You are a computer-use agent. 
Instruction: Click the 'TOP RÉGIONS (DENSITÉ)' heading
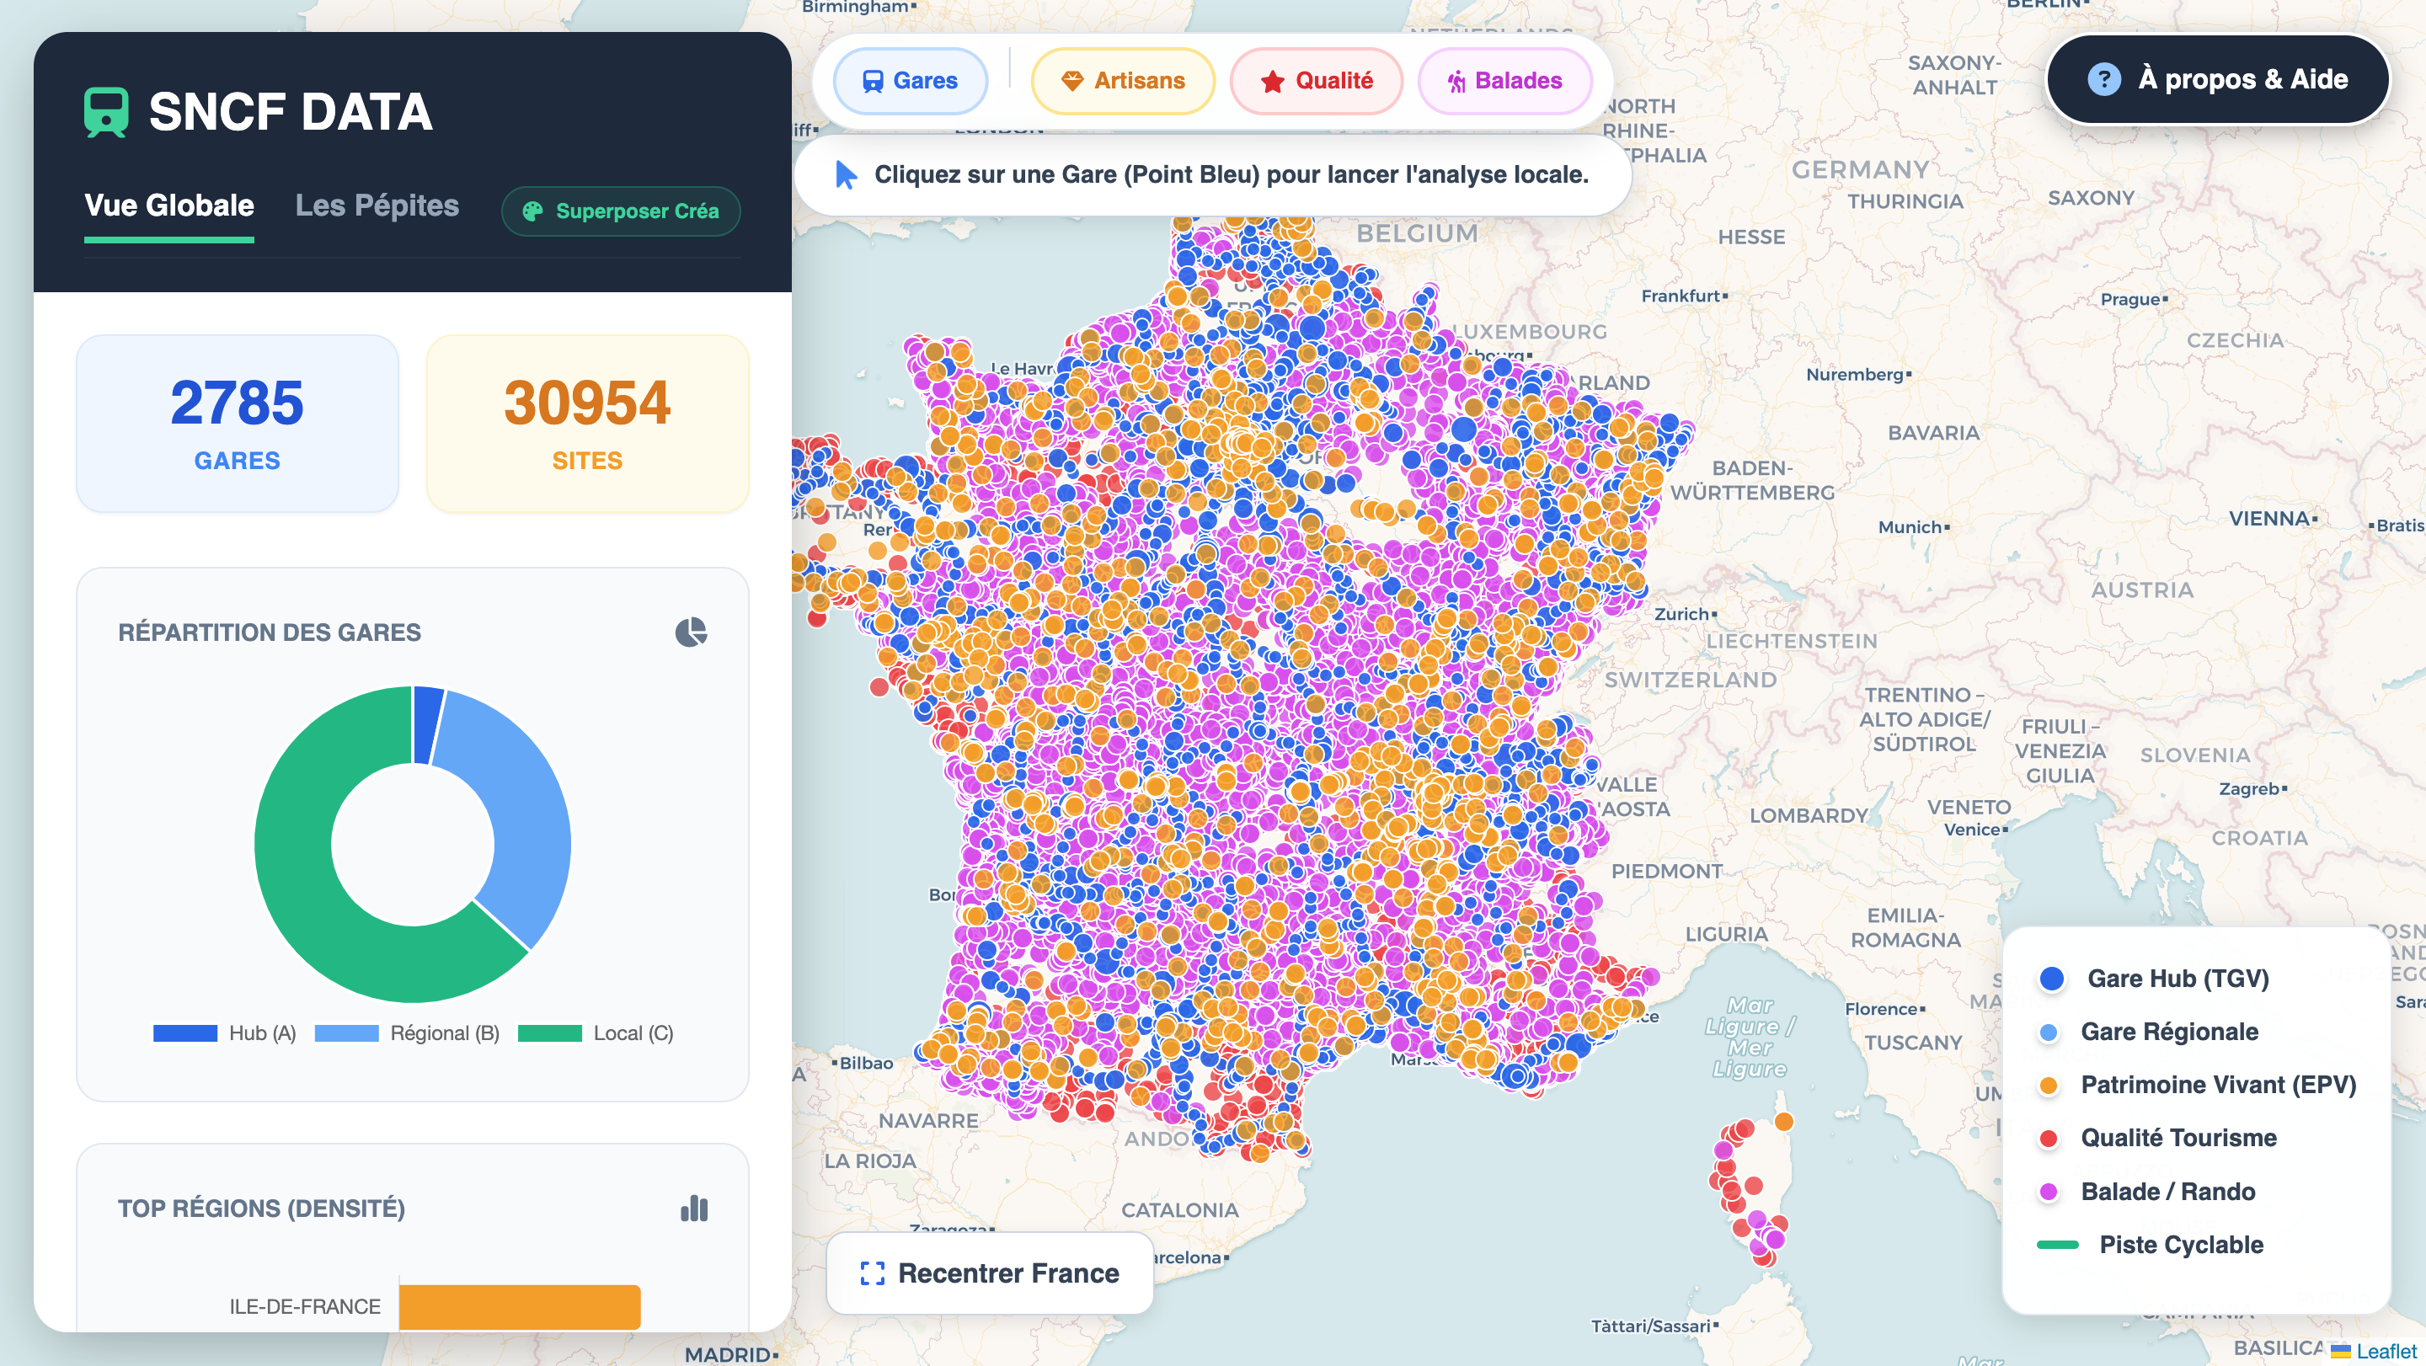(x=262, y=1209)
